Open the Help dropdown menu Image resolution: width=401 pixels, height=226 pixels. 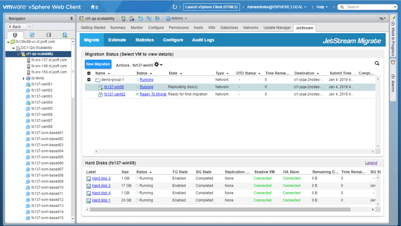coord(322,7)
